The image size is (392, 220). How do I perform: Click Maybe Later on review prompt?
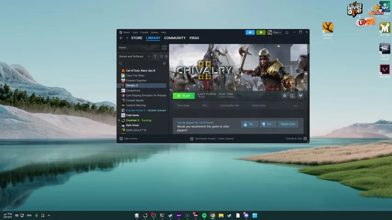coord(288,124)
